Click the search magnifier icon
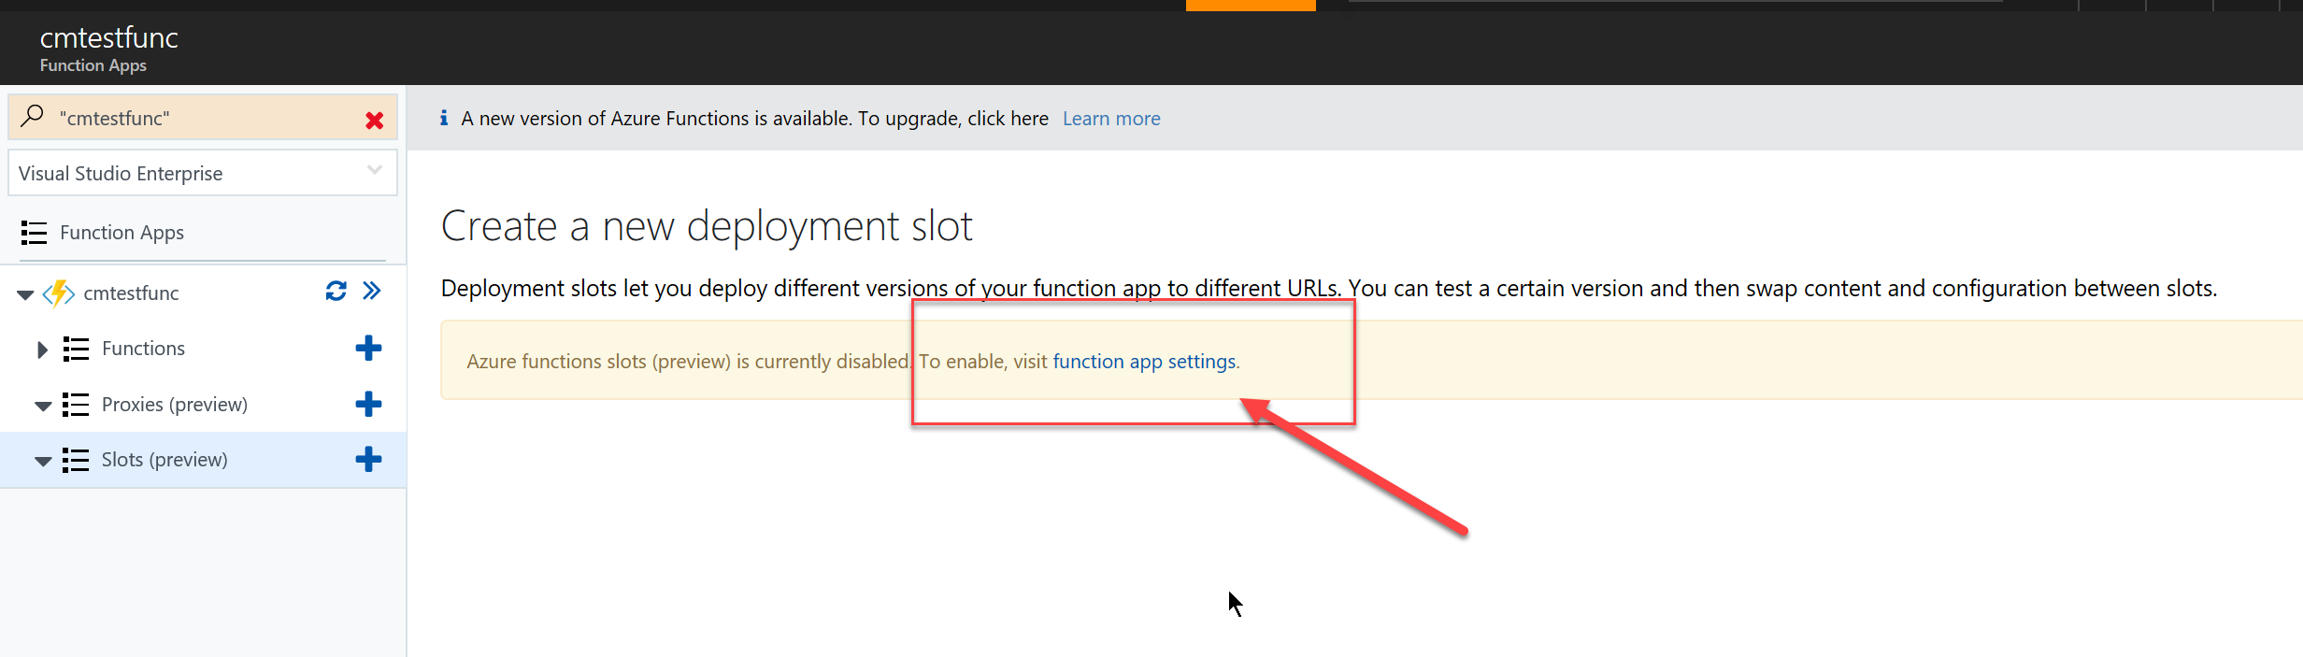This screenshot has width=2303, height=657. [33, 116]
